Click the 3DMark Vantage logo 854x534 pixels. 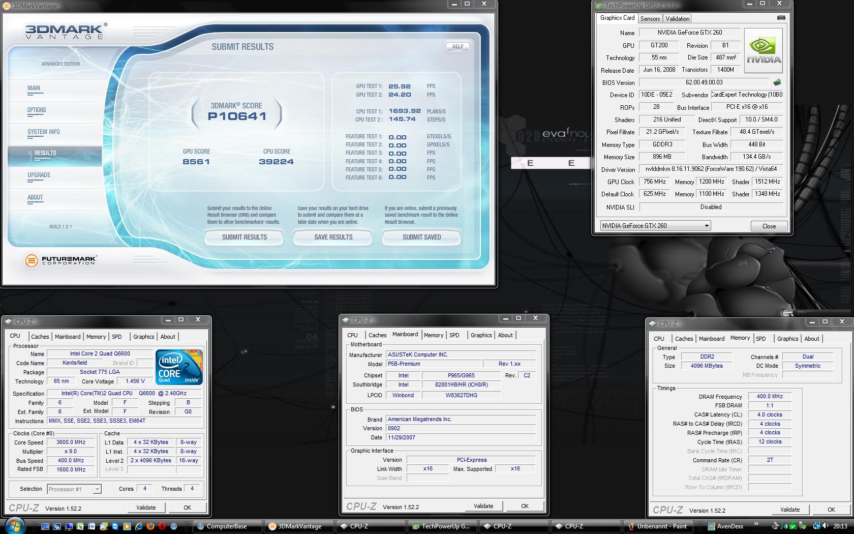pos(66,31)
